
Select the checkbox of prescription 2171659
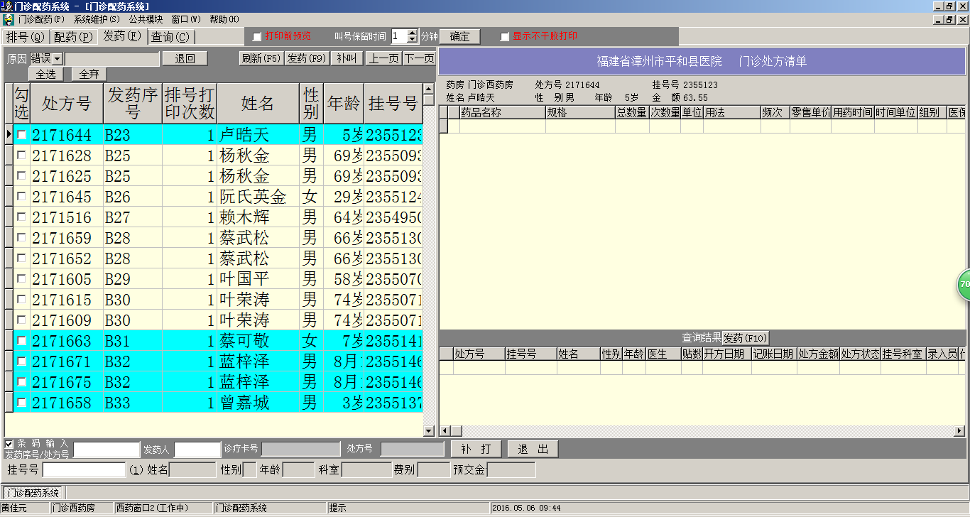[22, 237]
